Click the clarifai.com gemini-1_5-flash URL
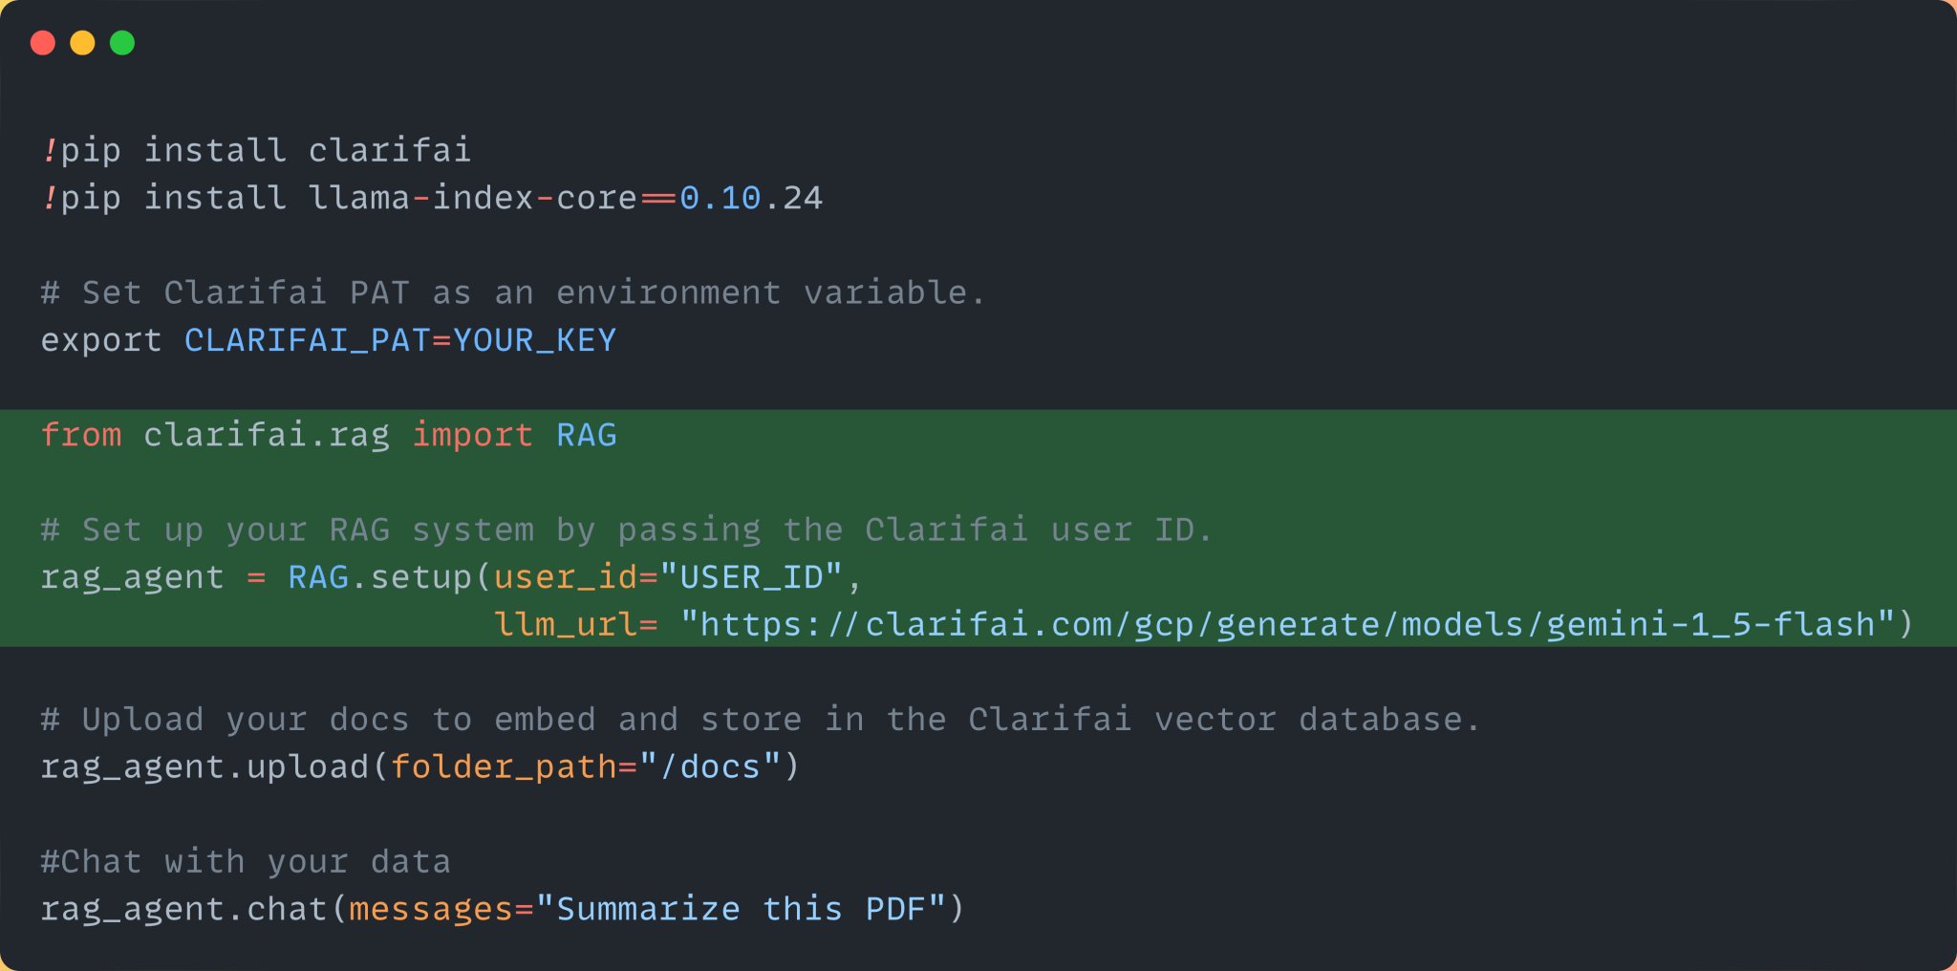The width and height of the screenshot is (1957, 971). pyautogui.click(x=1288, y=624)
